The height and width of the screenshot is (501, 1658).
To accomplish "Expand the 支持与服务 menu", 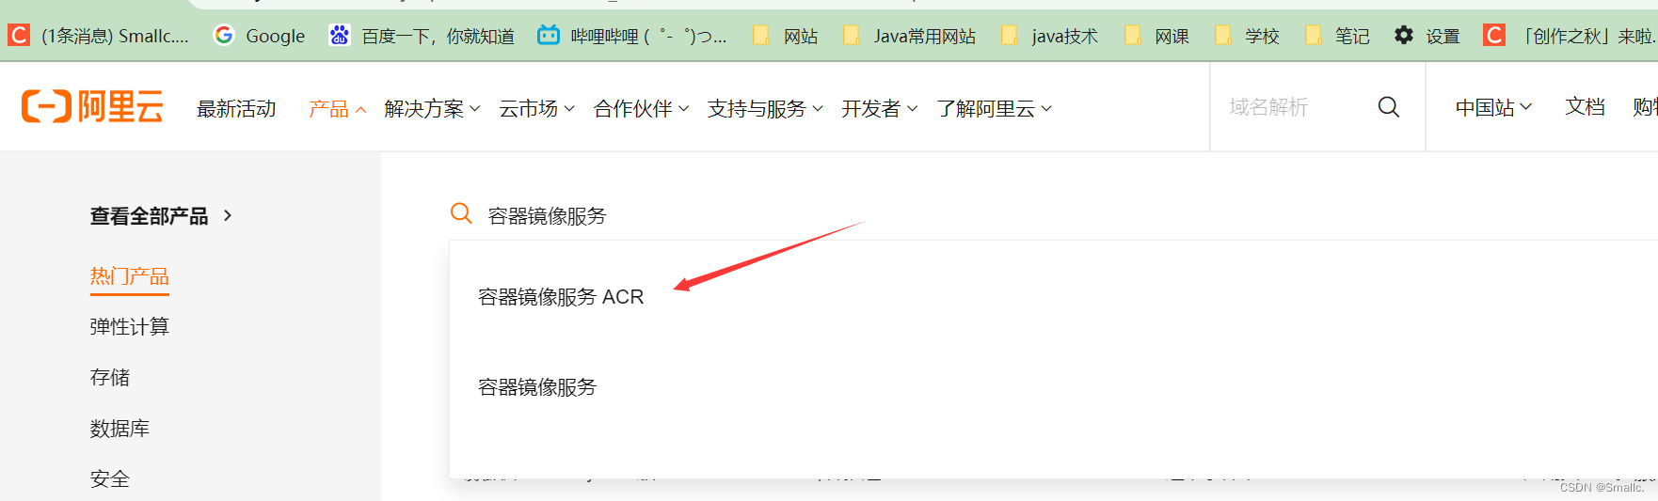I will (765, 109).
